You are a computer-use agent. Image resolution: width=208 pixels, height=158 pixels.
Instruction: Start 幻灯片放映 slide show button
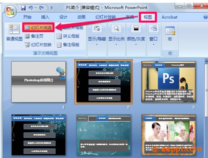38,45
